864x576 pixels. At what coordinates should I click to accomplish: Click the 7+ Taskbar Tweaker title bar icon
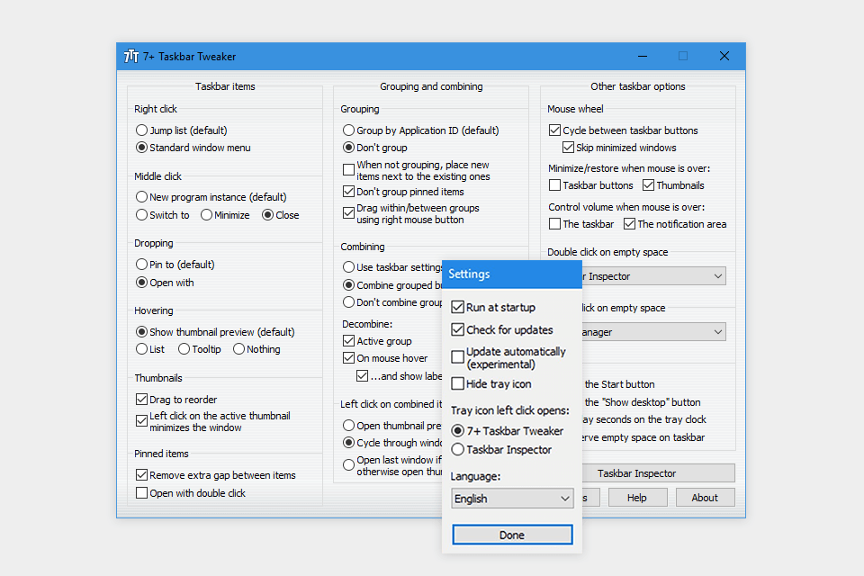131,56
